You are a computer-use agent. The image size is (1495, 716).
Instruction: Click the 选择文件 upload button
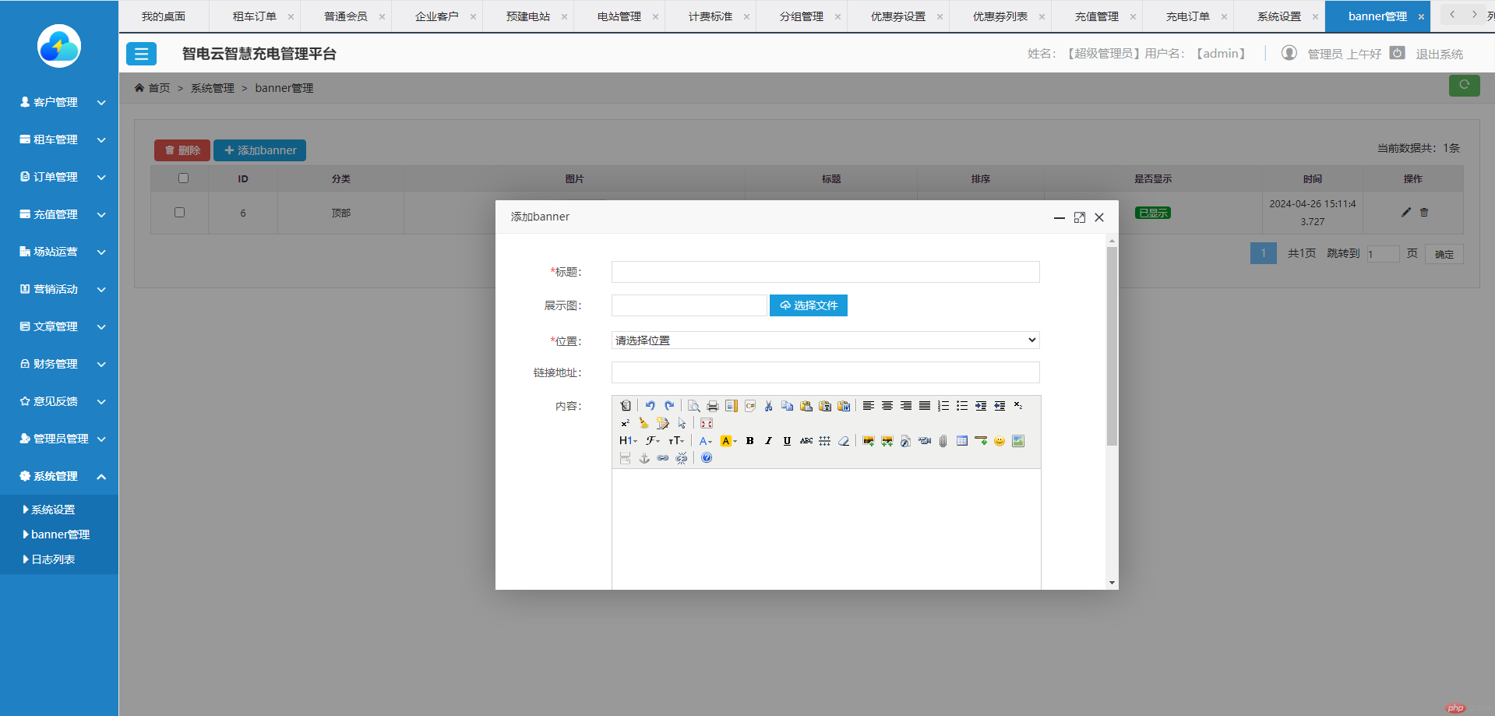coord(808,305)
